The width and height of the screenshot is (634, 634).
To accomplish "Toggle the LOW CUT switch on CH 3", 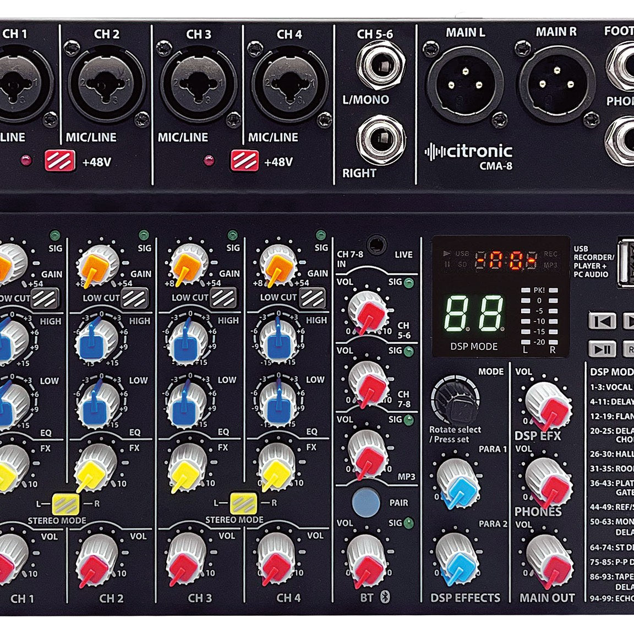I will tap(223, 298).
